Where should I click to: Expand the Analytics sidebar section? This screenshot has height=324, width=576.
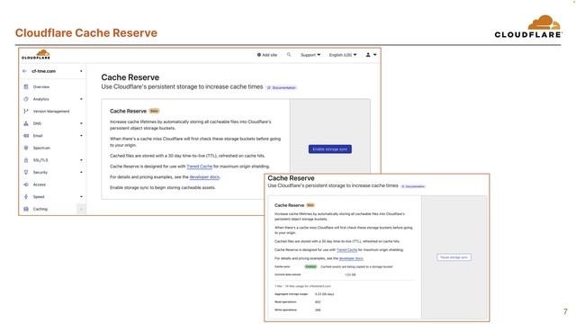tap(81, 99)
